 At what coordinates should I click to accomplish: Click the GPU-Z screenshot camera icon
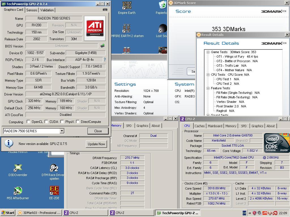click(105, 10)
